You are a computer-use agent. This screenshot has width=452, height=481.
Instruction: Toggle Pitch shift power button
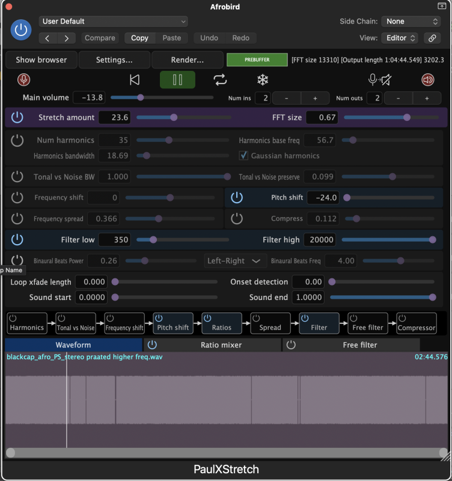click(x=237, y=197)
